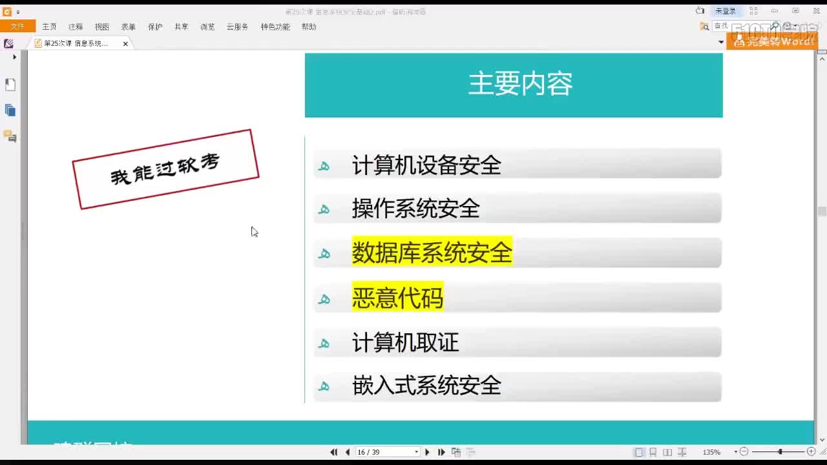
Task: Click the skin/theme shirt icon
Action: pos(700,11)
